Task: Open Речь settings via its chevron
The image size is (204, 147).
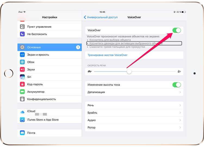Action: [x=180, y=105]
